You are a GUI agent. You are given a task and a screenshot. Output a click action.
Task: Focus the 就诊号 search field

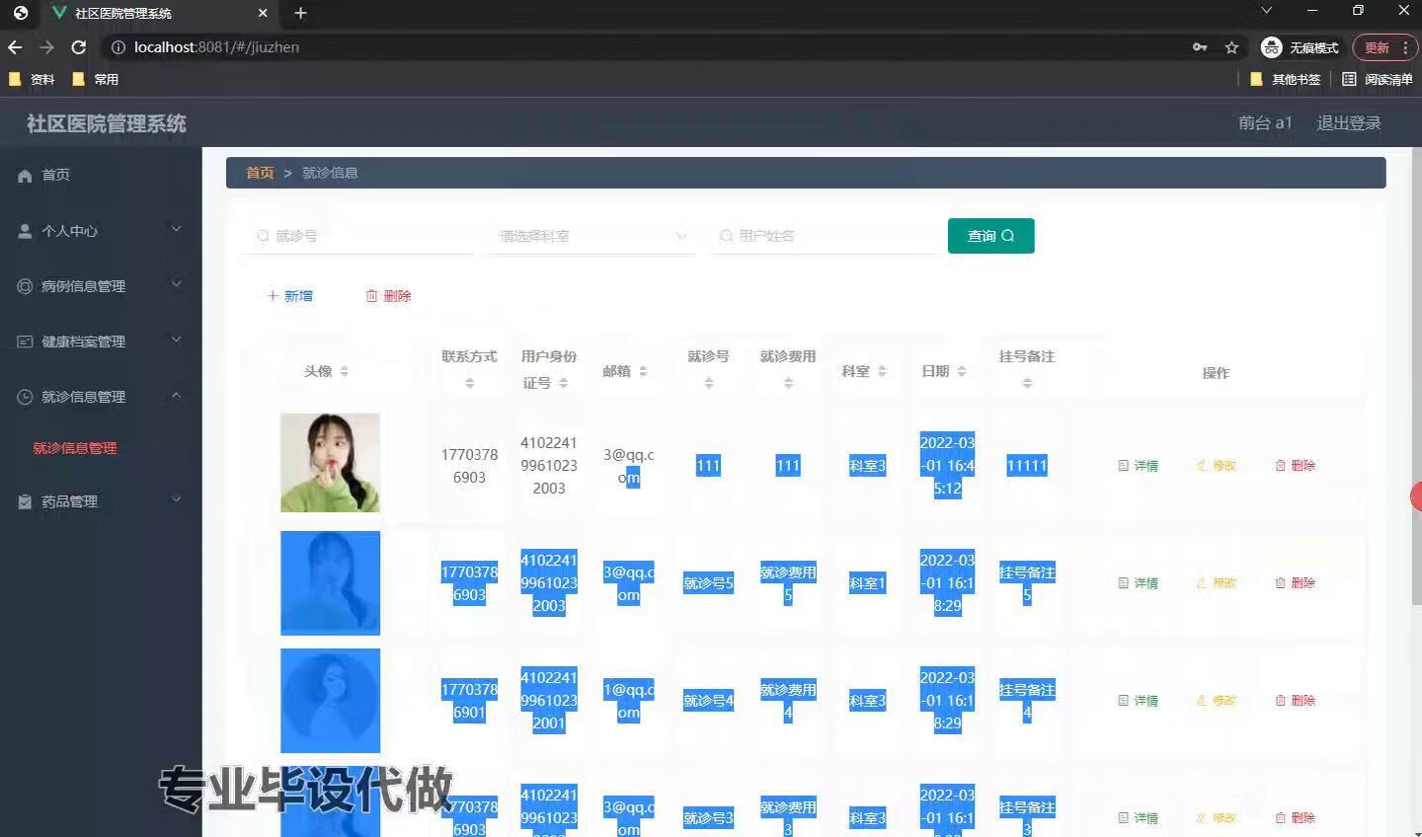coord(360,236)
